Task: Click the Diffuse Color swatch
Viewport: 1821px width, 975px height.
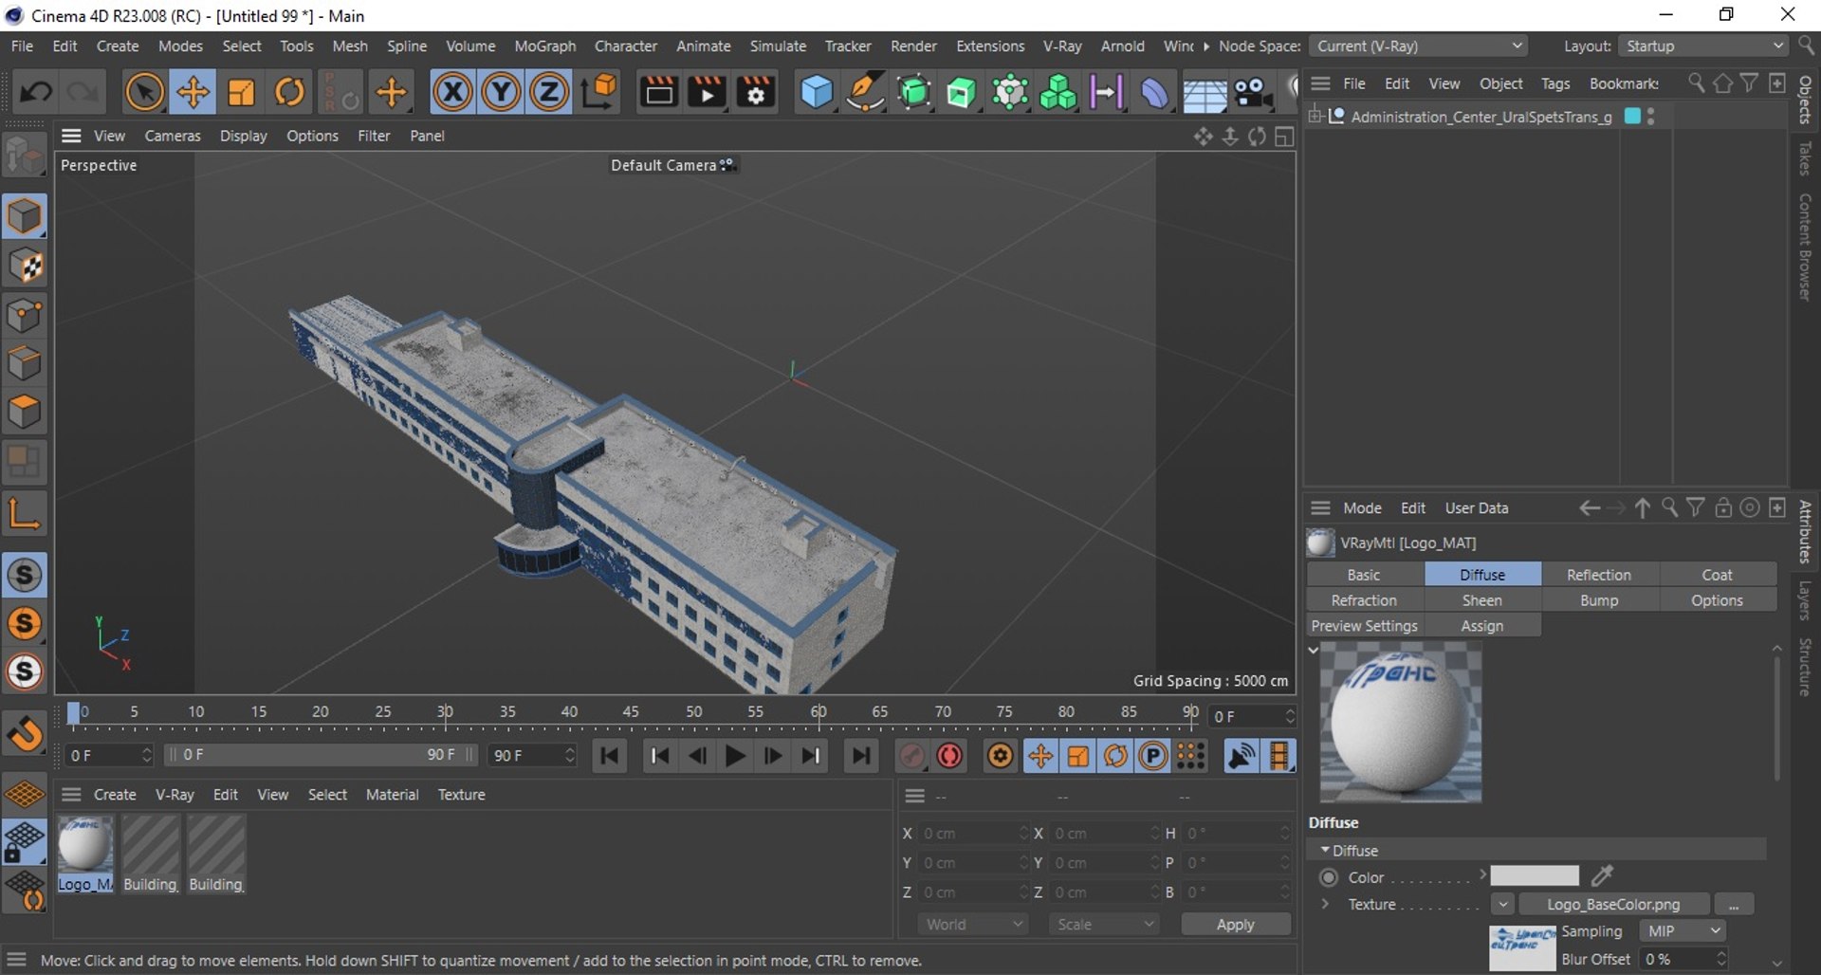Action: [1535, 875]
